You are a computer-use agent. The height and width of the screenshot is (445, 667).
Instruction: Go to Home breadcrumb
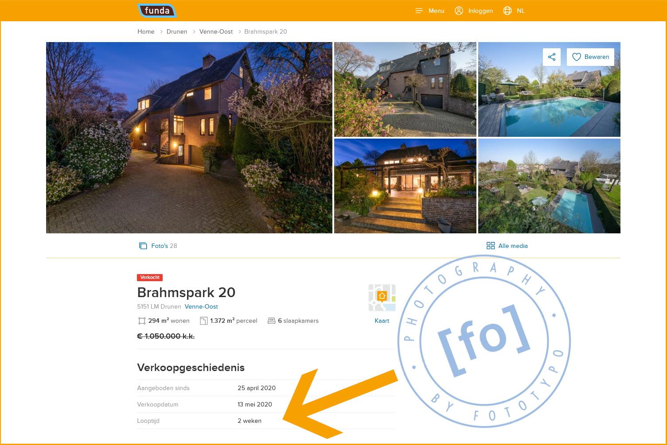146,31
